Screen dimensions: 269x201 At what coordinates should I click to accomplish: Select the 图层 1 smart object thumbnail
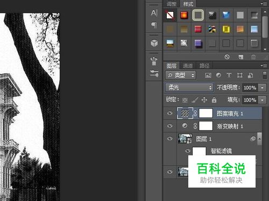(x=185, y=139)
